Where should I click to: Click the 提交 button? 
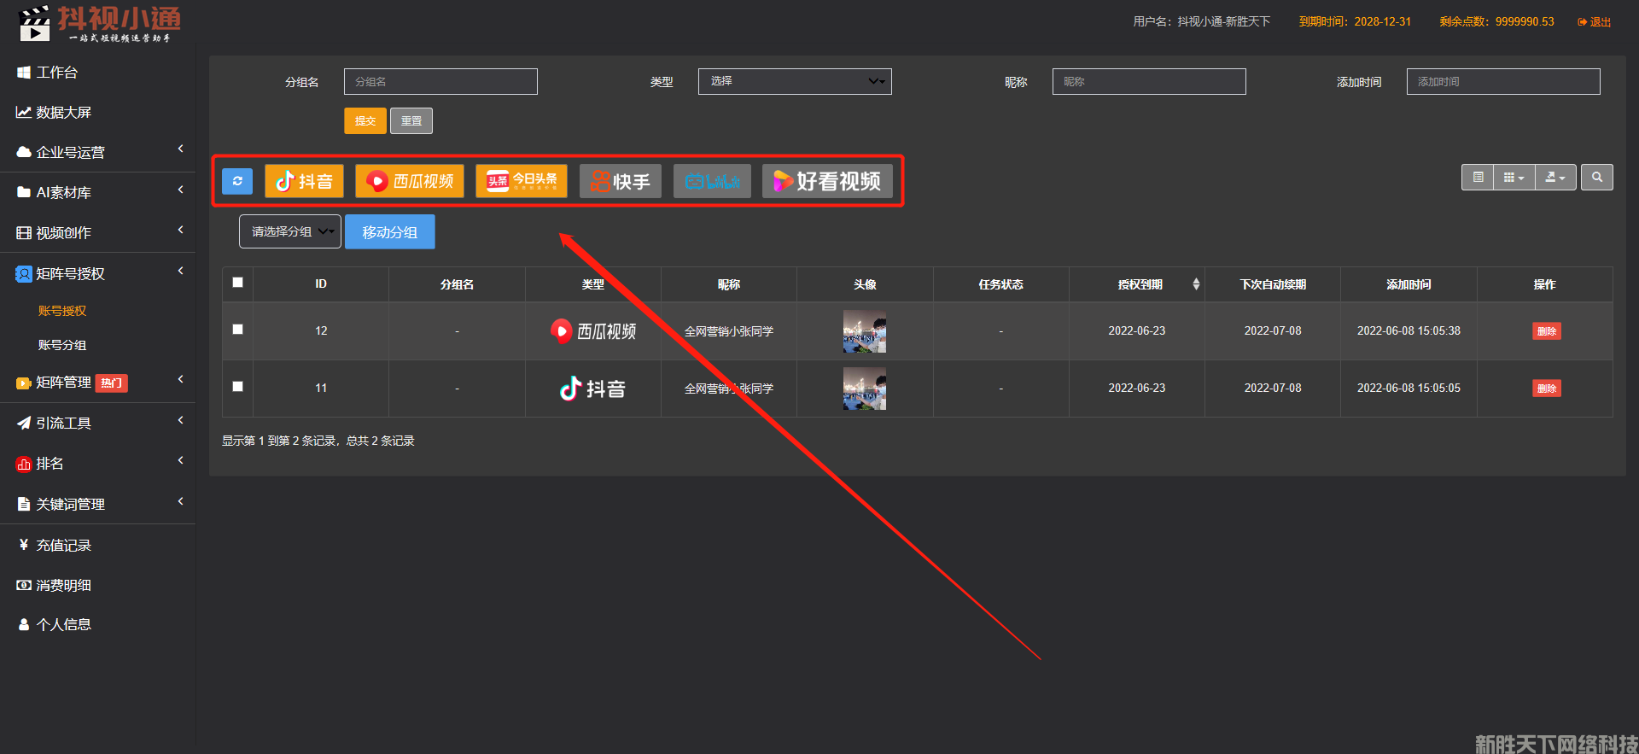point(365,121)
